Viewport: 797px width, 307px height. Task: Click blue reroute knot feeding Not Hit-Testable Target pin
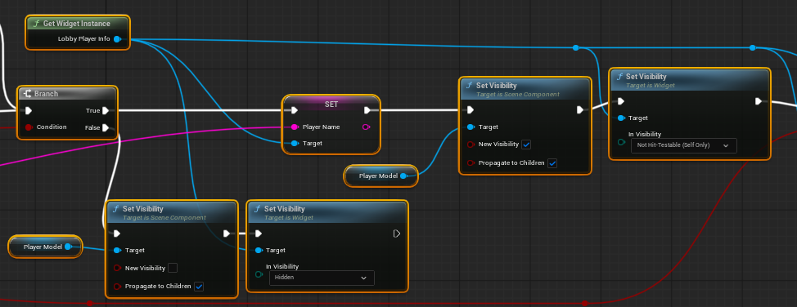point(575,47)
